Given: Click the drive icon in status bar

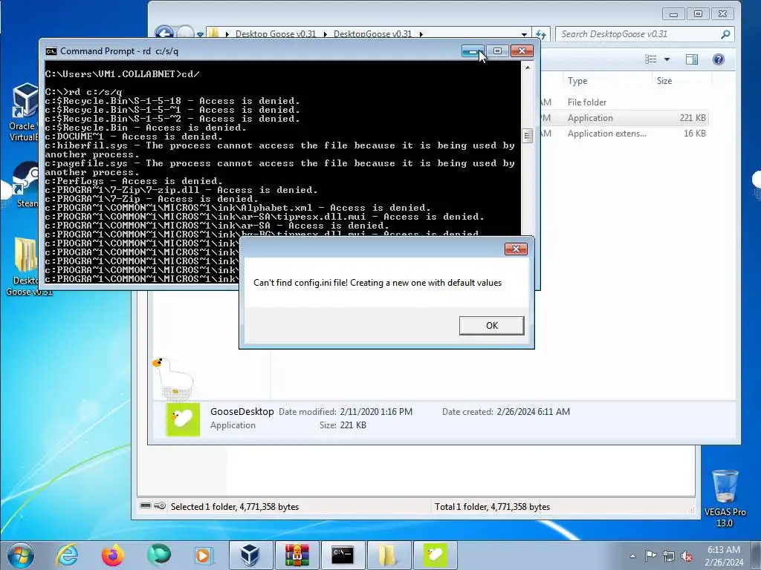Looking at the screenshot, I should (146, 505).
